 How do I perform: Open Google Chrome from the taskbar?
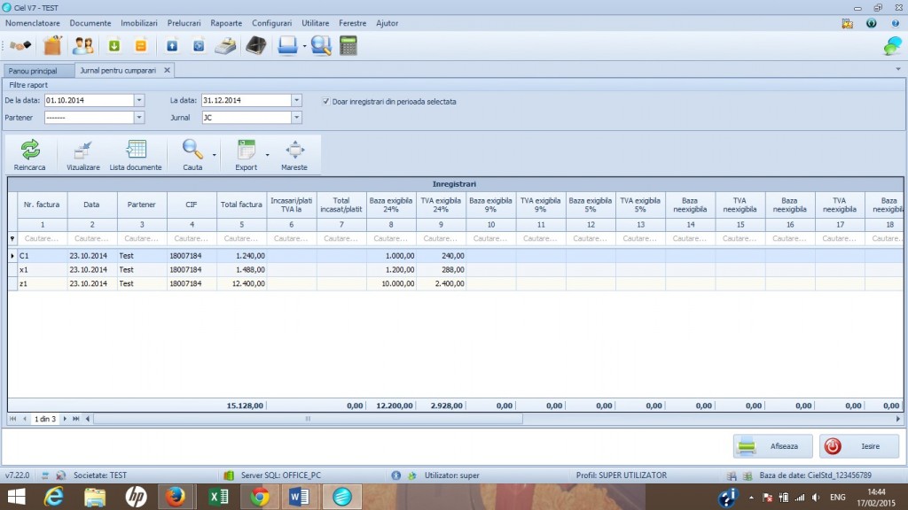(x=260, y=497)
